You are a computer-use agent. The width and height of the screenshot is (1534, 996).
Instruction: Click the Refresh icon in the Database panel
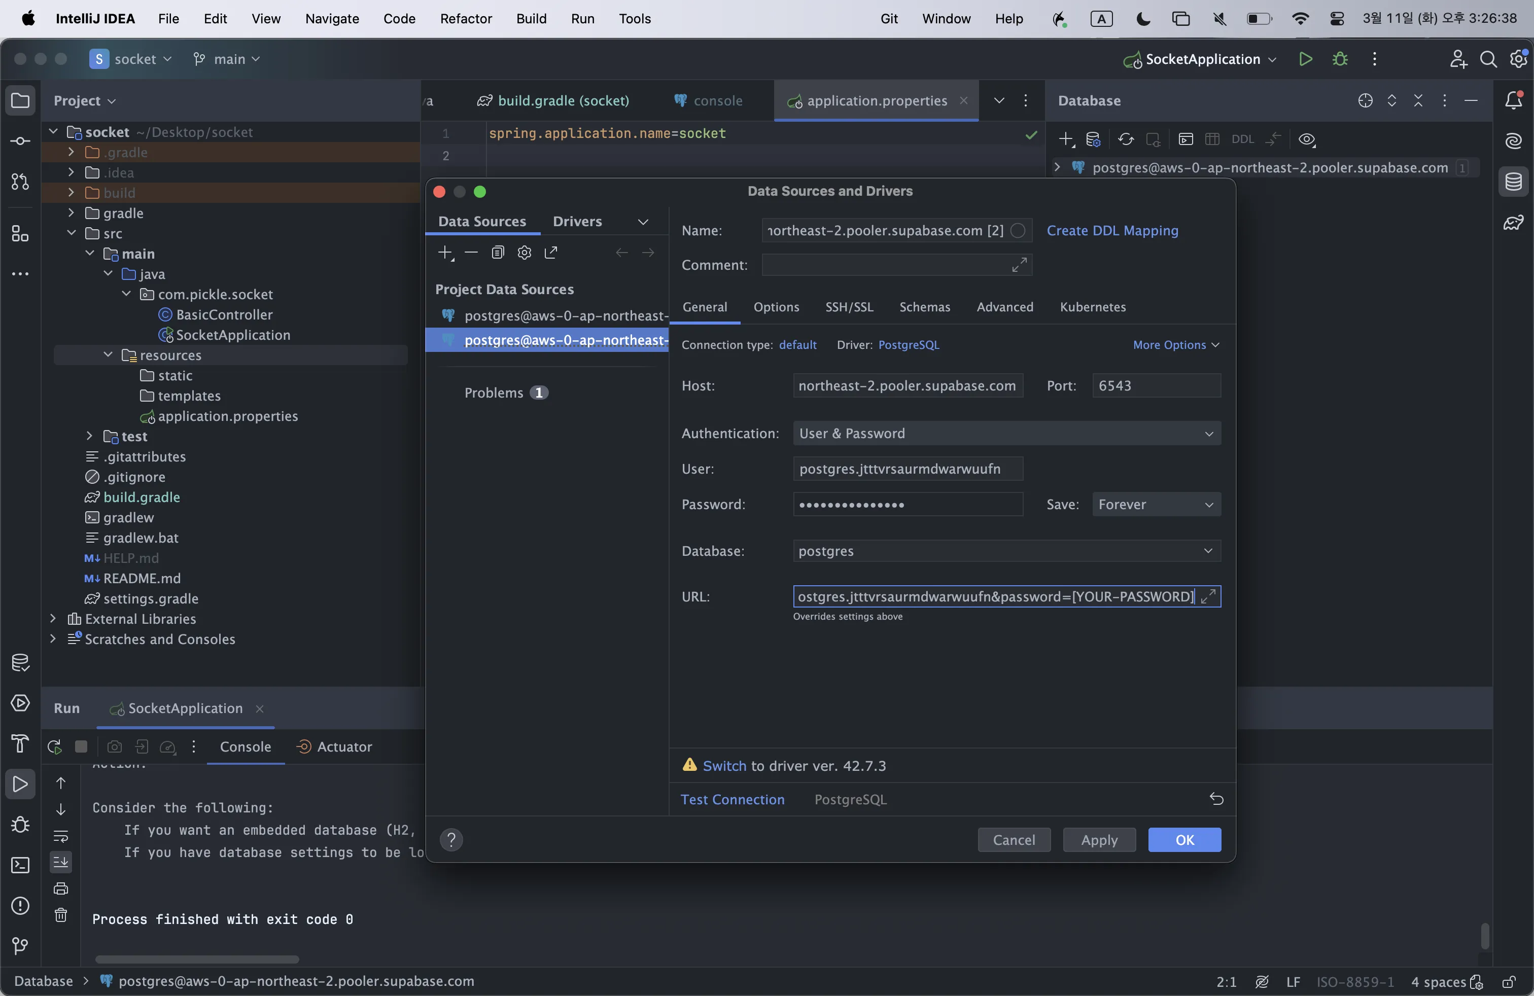tap(1125, 139)
